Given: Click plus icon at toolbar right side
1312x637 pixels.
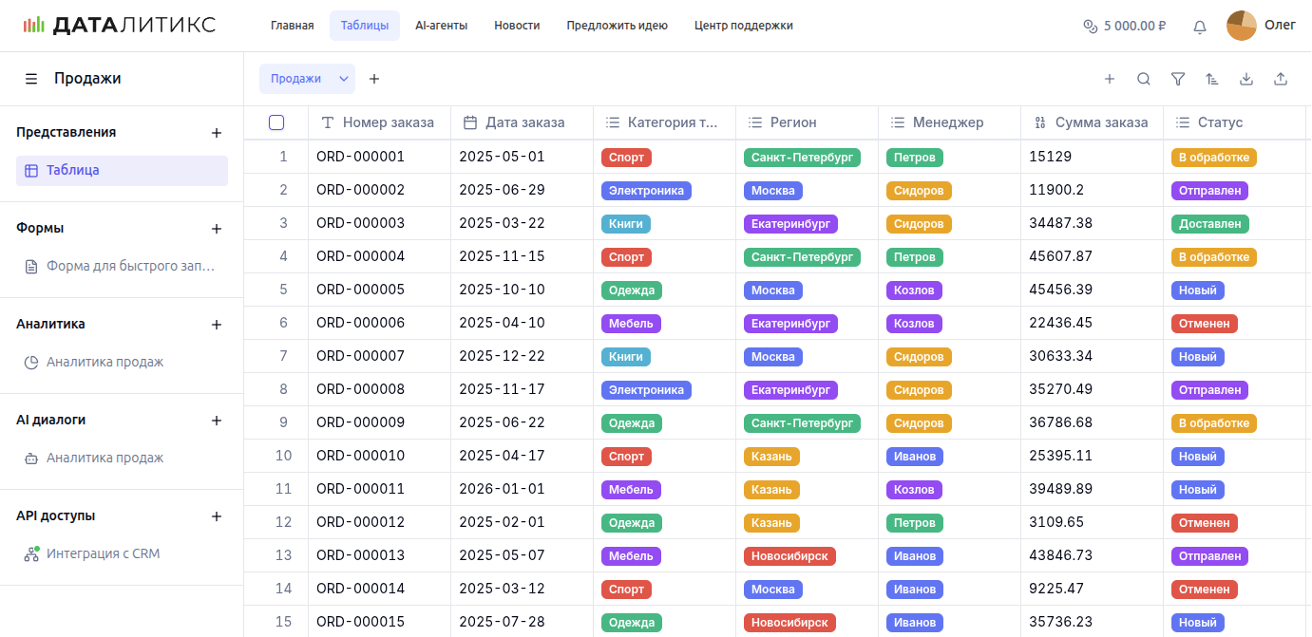Looking at the screenshot, I should coord(1110,79).
